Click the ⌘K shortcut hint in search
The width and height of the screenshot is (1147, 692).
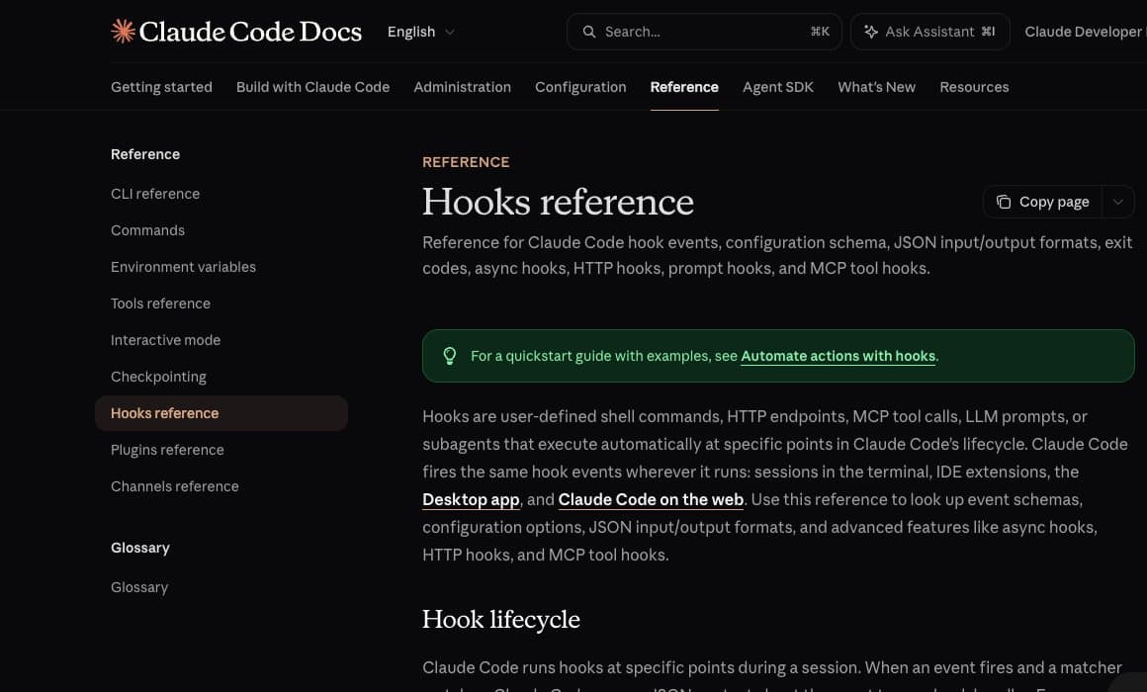click(820, 32)
